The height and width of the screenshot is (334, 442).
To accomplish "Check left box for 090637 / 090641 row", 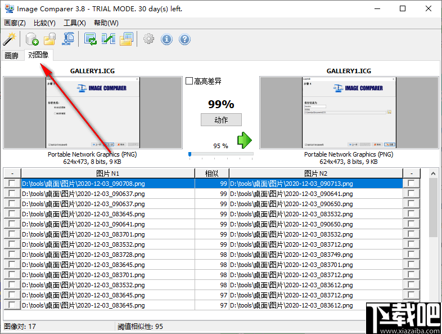I will 12,194.
